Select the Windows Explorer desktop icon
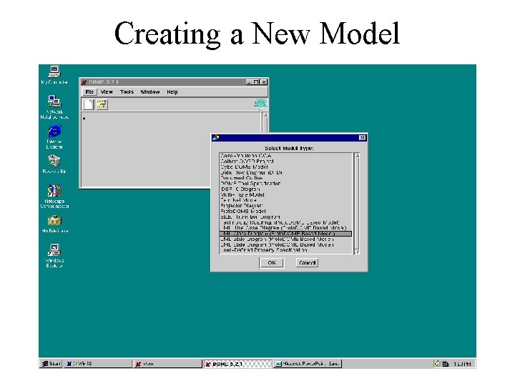The height and width of the screenshot is (386, 515). click(54, 255)
